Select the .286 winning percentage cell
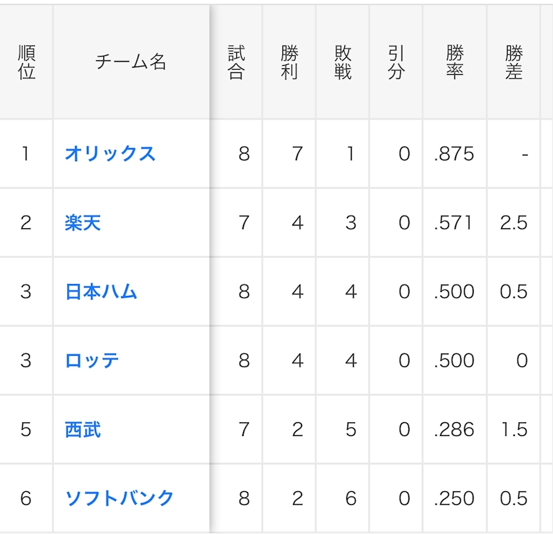This screenshot has width=553, height=534. click(454, 429)
